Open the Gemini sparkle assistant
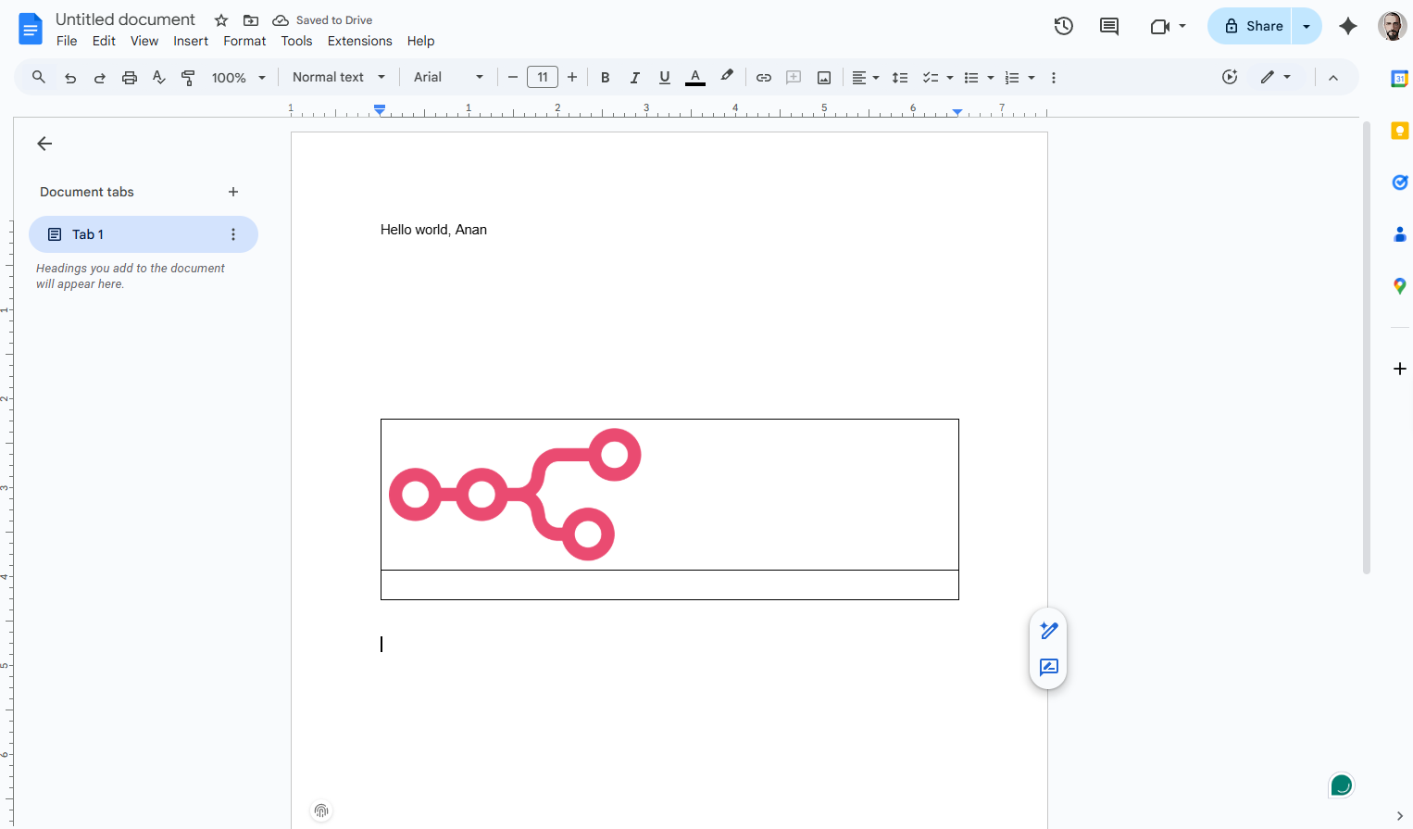Viewport: 1413px width, 829px height. tap(1348, 26)
